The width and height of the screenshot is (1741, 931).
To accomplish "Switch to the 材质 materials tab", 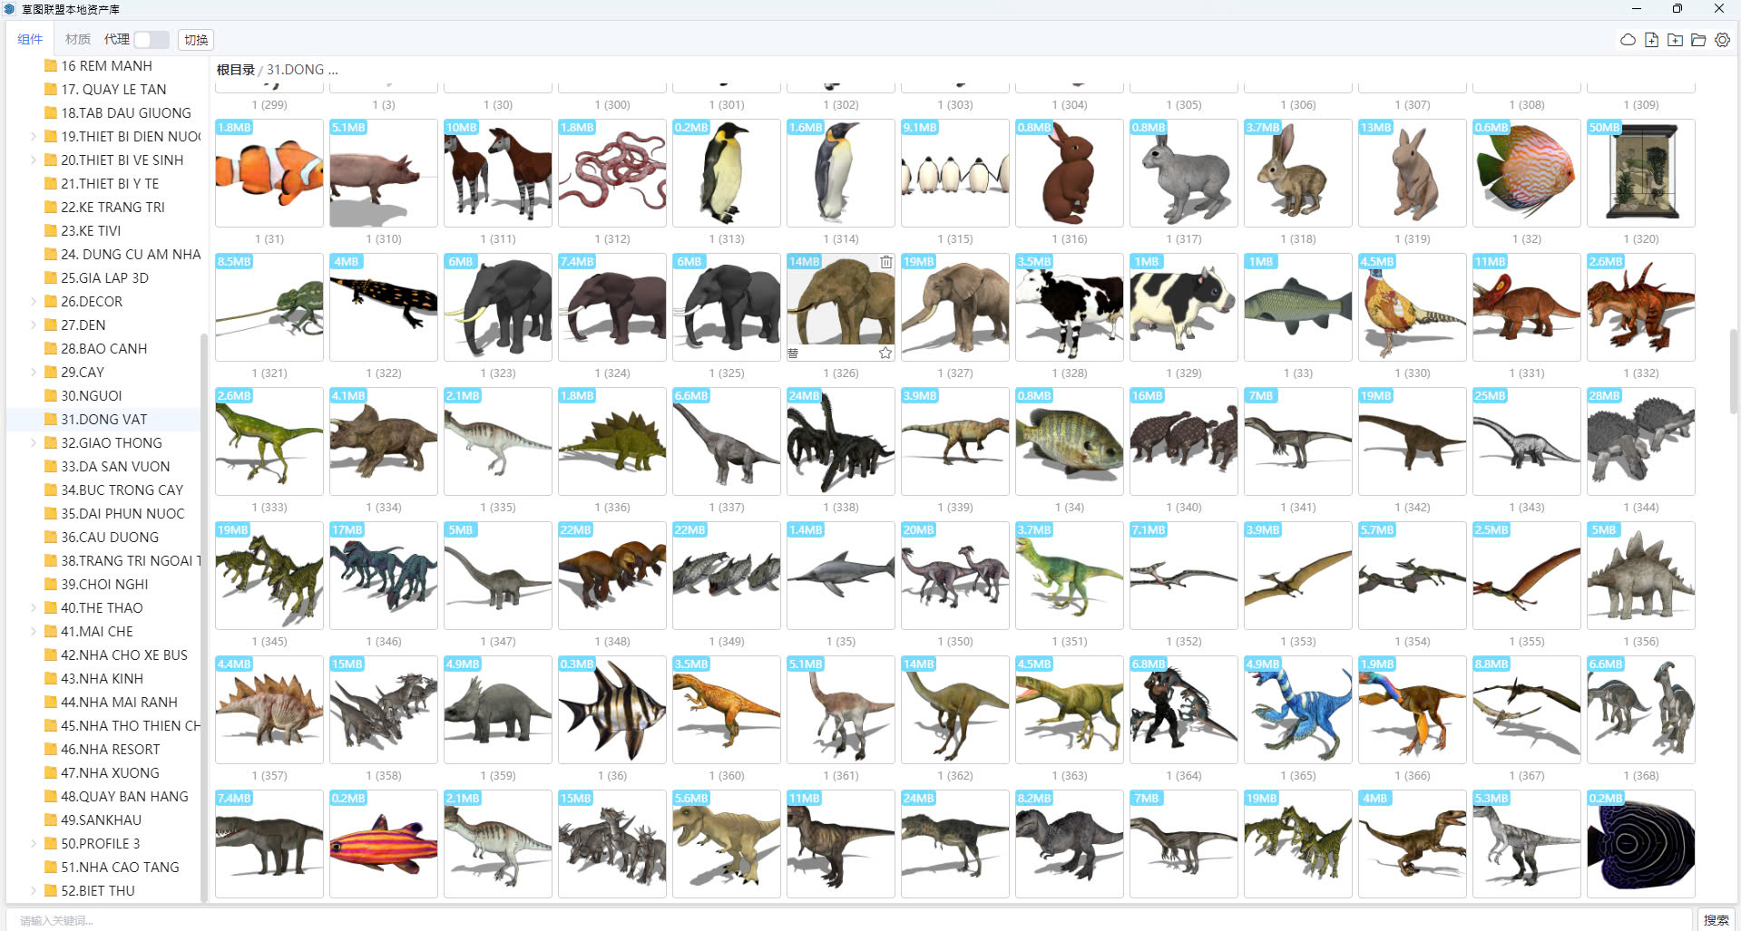I will 78,40.
